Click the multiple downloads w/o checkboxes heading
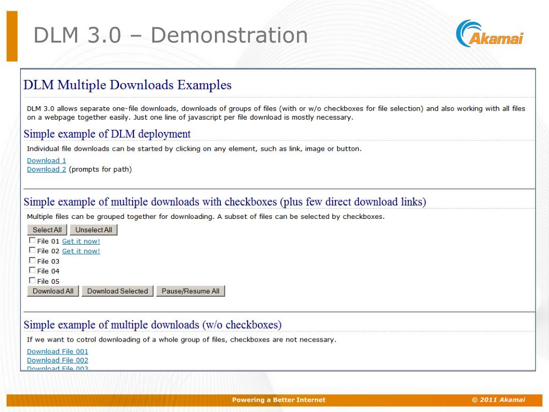The width and height of the screenshot is (549, 412). [x=153, y=325]
